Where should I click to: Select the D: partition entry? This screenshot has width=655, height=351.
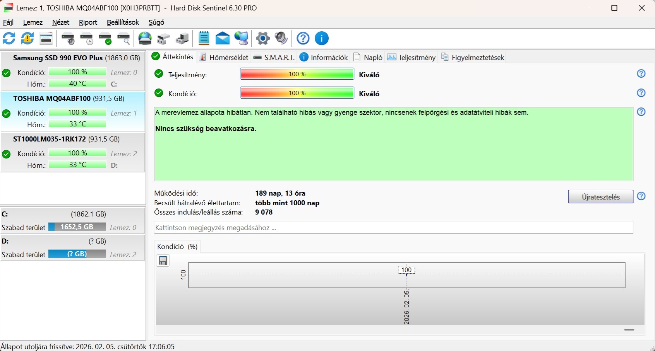pyautogui.click(x=73, y=248)
